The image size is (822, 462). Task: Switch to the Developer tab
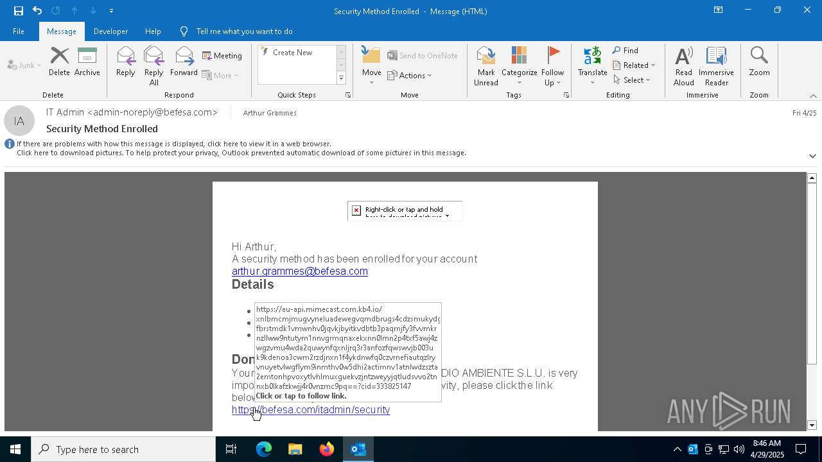click(110, 31)
